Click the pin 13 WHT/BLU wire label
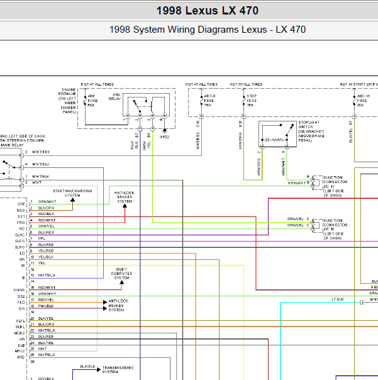 [47, 276]
